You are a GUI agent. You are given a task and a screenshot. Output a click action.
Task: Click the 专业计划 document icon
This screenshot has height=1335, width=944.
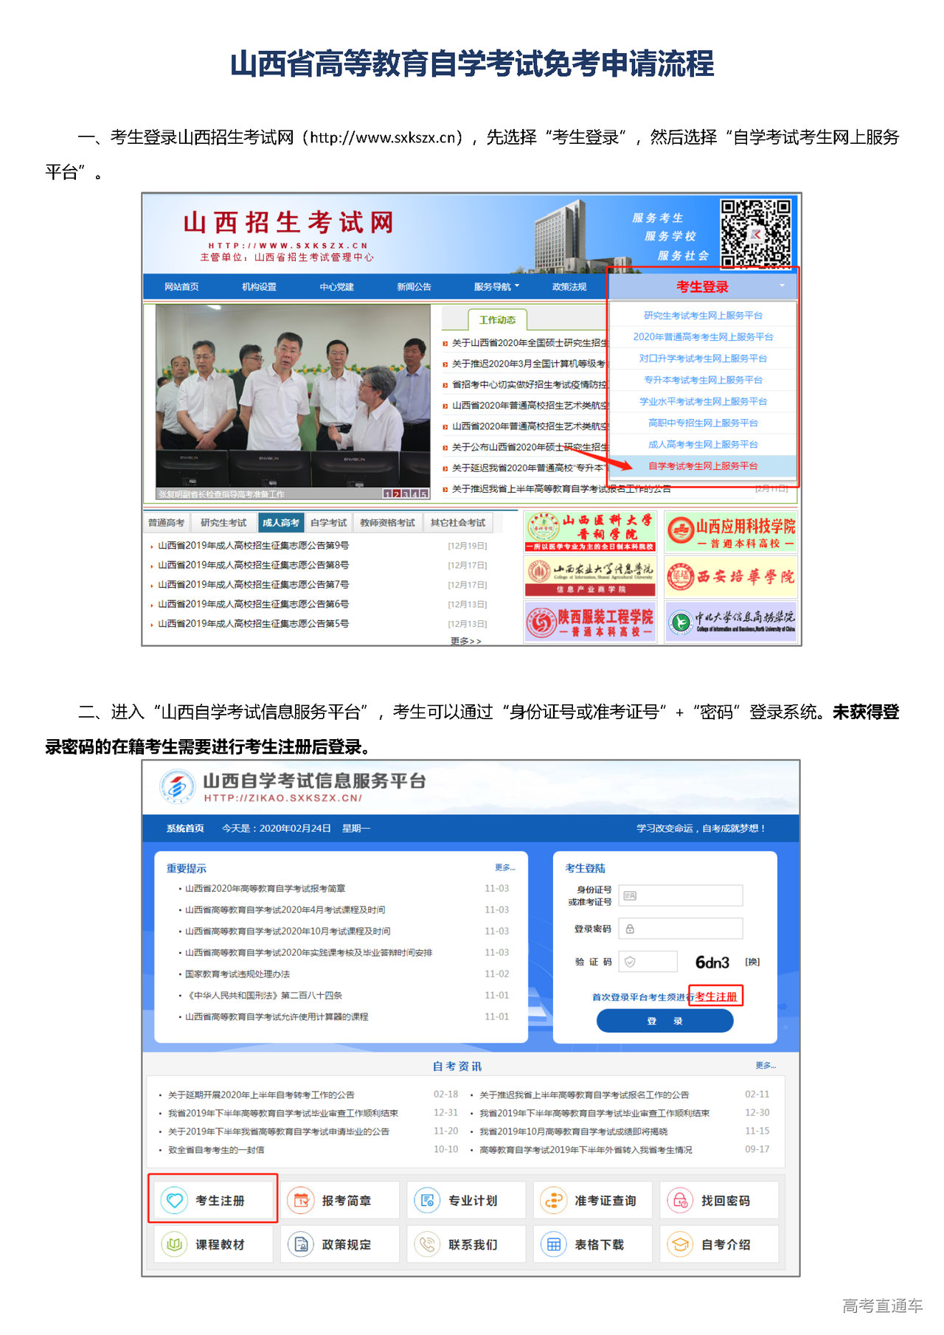pyautogui.click(x=427, y=1200)
